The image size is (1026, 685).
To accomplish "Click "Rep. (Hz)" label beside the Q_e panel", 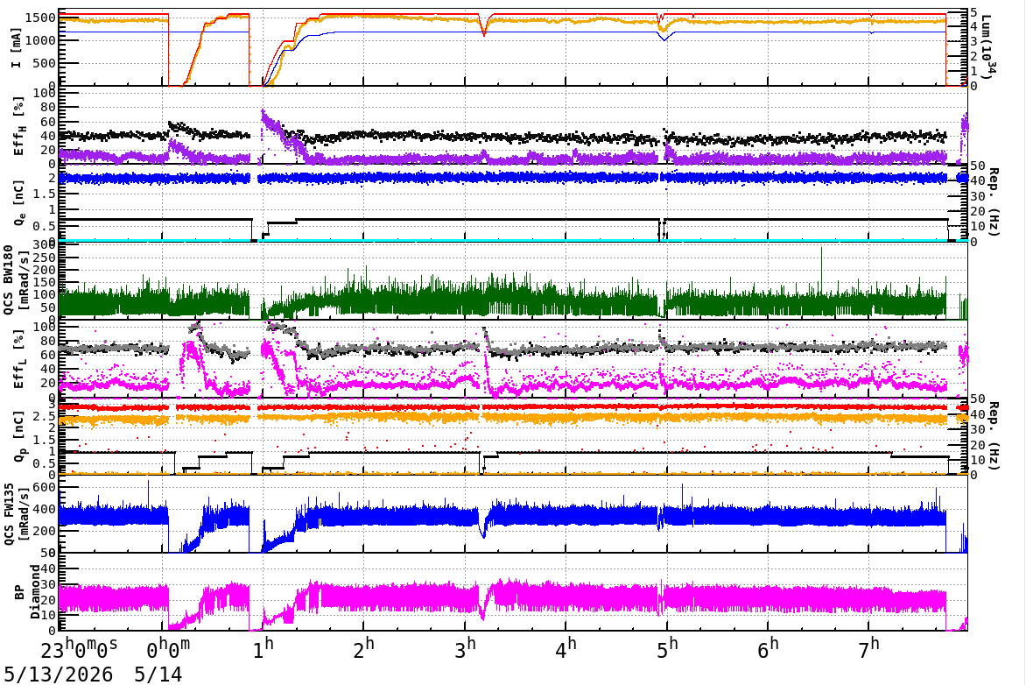I will [994, 201].
